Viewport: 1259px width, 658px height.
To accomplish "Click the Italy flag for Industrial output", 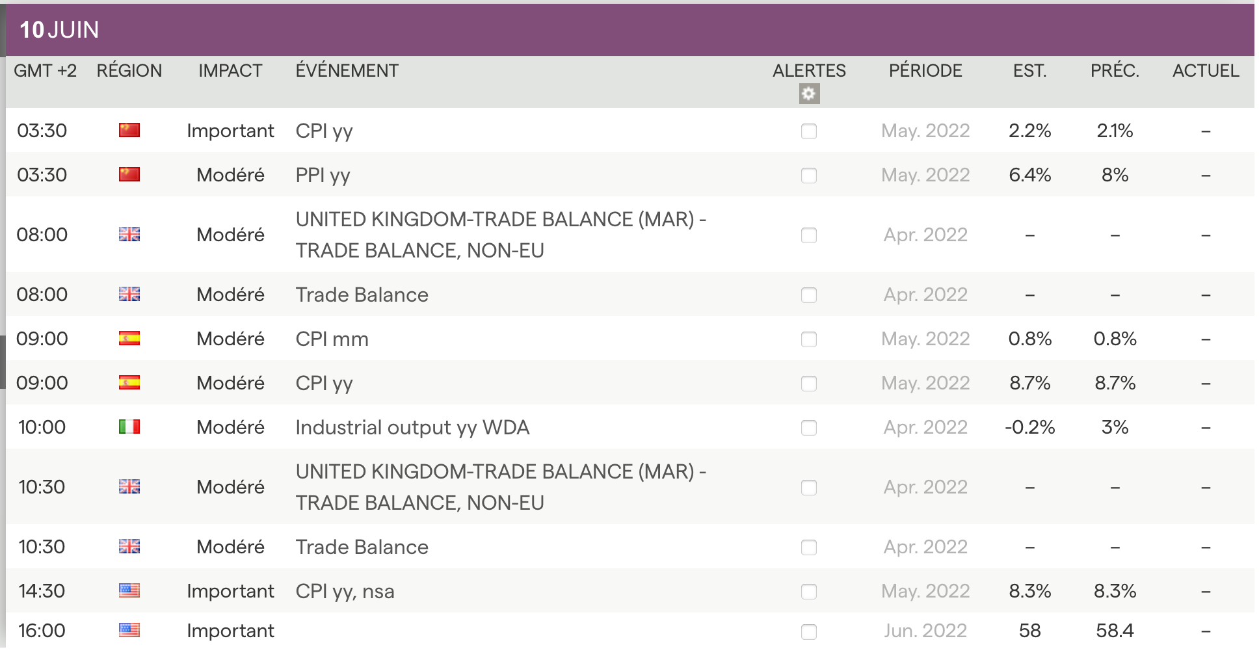I will coord(129,427).
